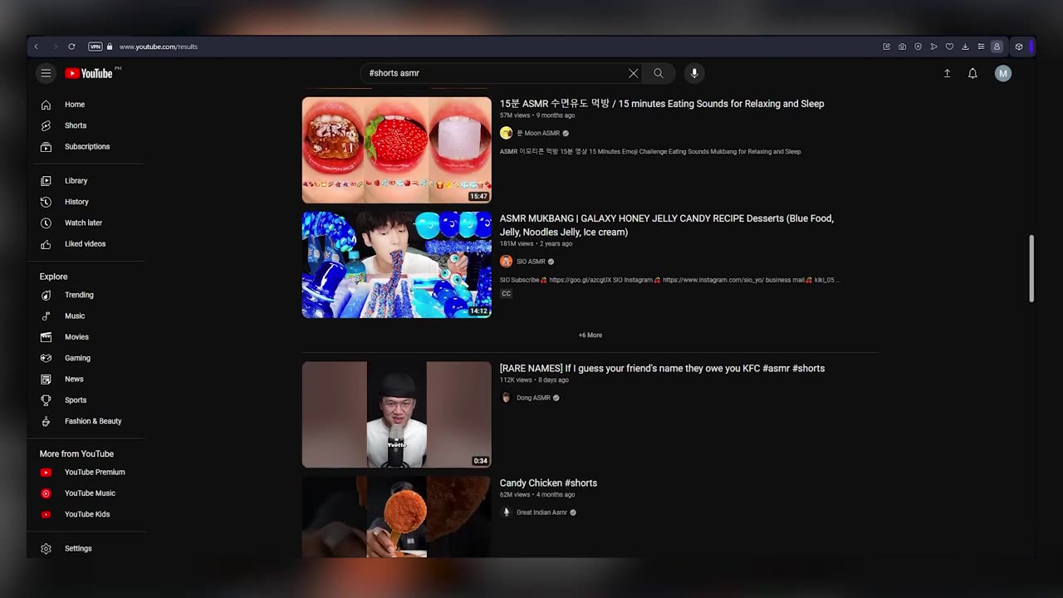Go to the YouTube logo home
The height and width of the screenshot is (598, 1063).
(89, 73)
